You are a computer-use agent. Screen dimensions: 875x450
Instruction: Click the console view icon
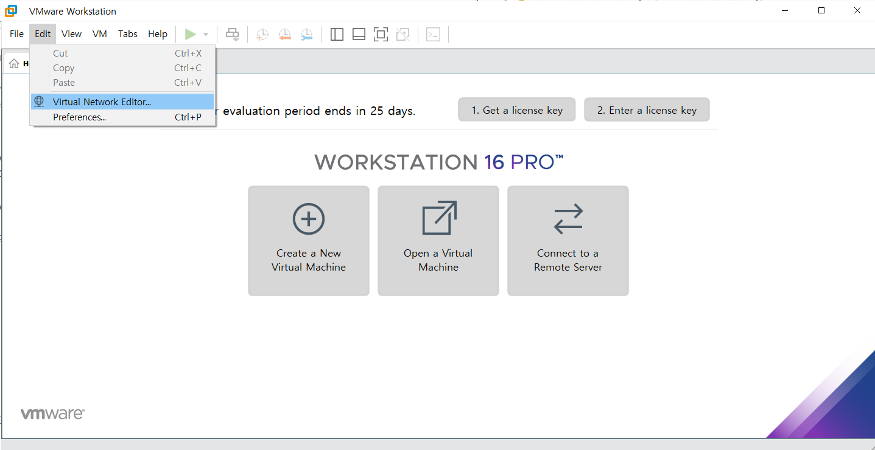(433, 35)
